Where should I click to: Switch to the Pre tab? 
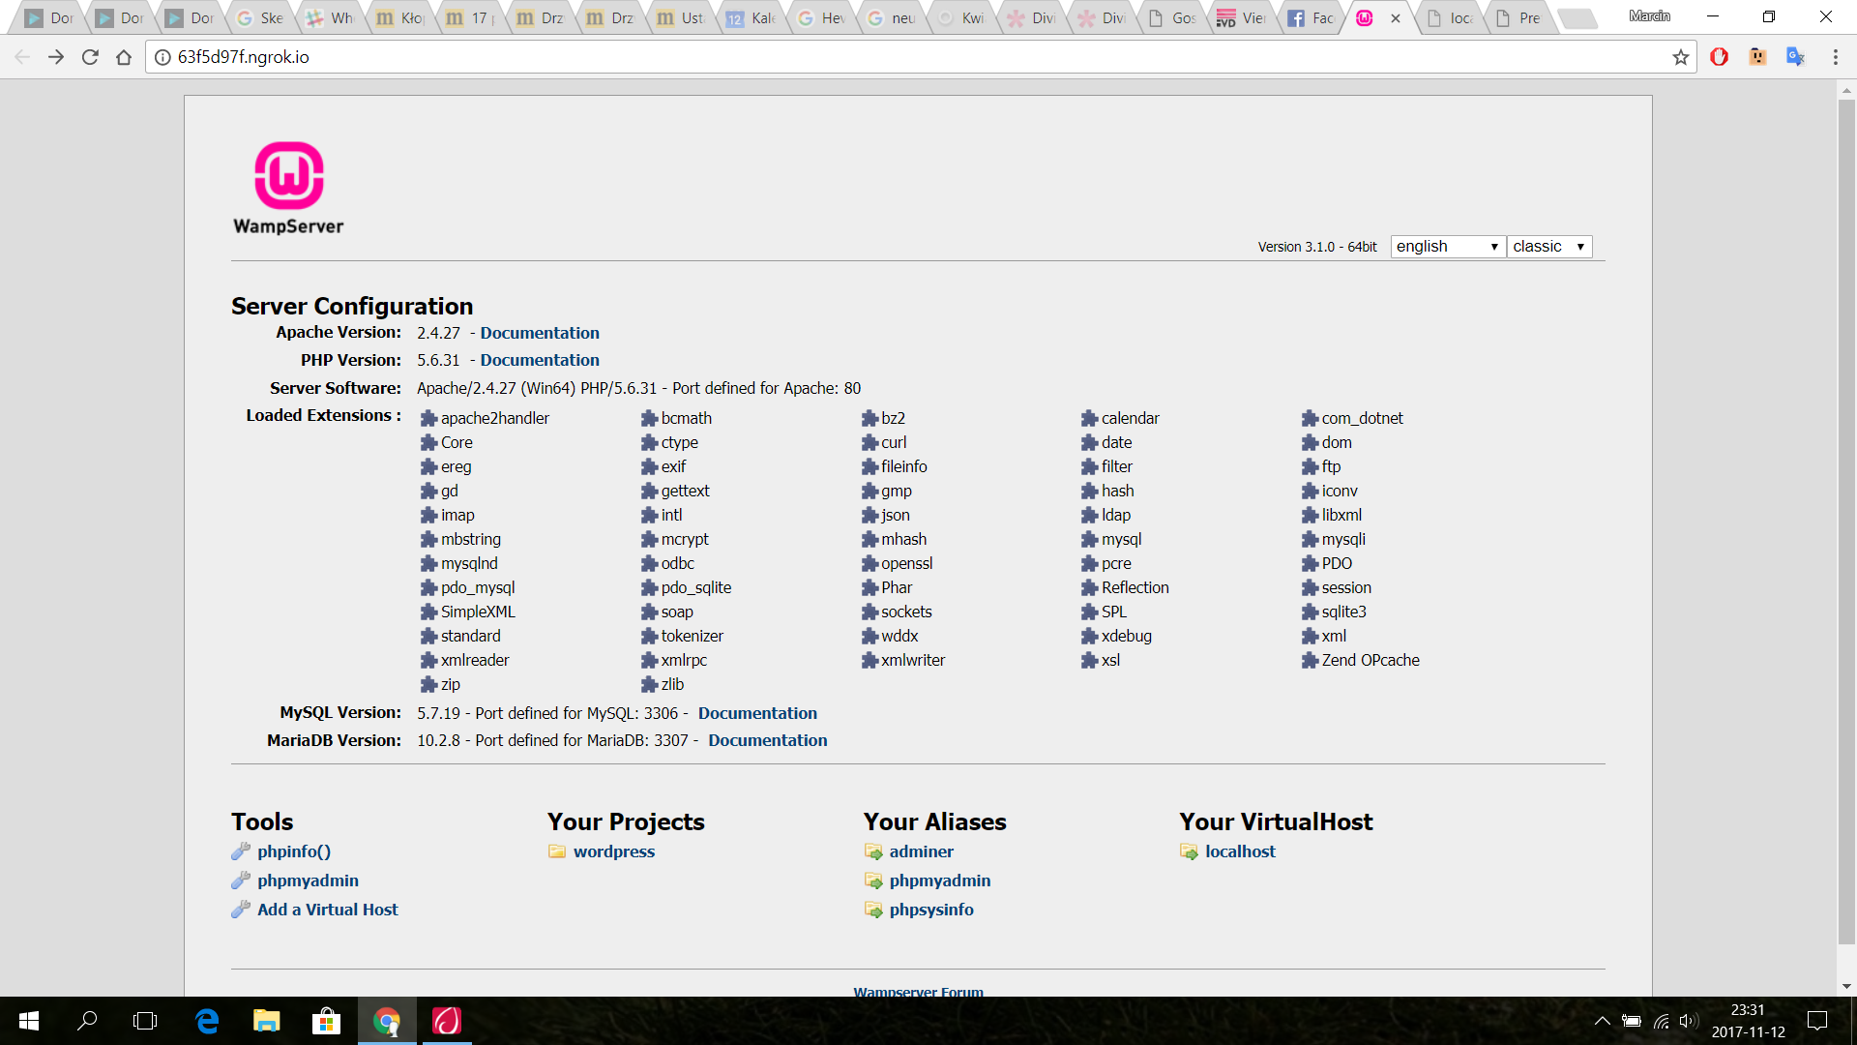[x=1519, y=17]
